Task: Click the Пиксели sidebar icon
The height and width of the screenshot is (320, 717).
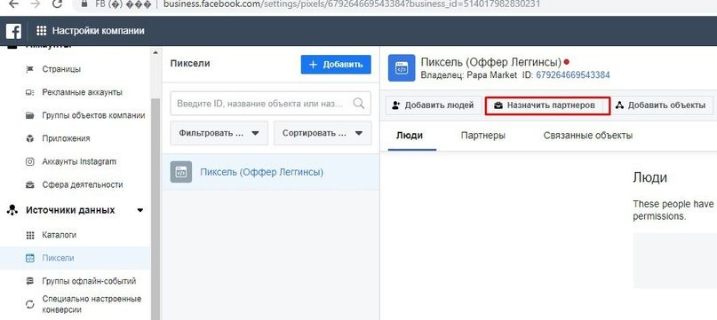Action: 30,258
